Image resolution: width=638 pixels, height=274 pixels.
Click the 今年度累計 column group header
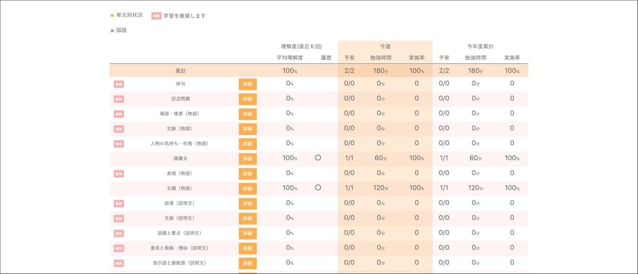(x=480, y=47)
